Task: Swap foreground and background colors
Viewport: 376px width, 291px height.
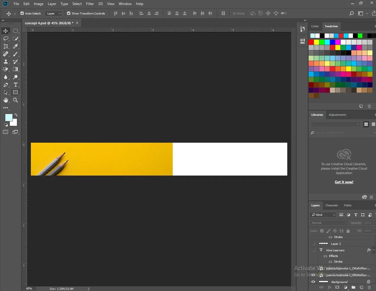Action: pyautogui.click(x=16, y=115)
